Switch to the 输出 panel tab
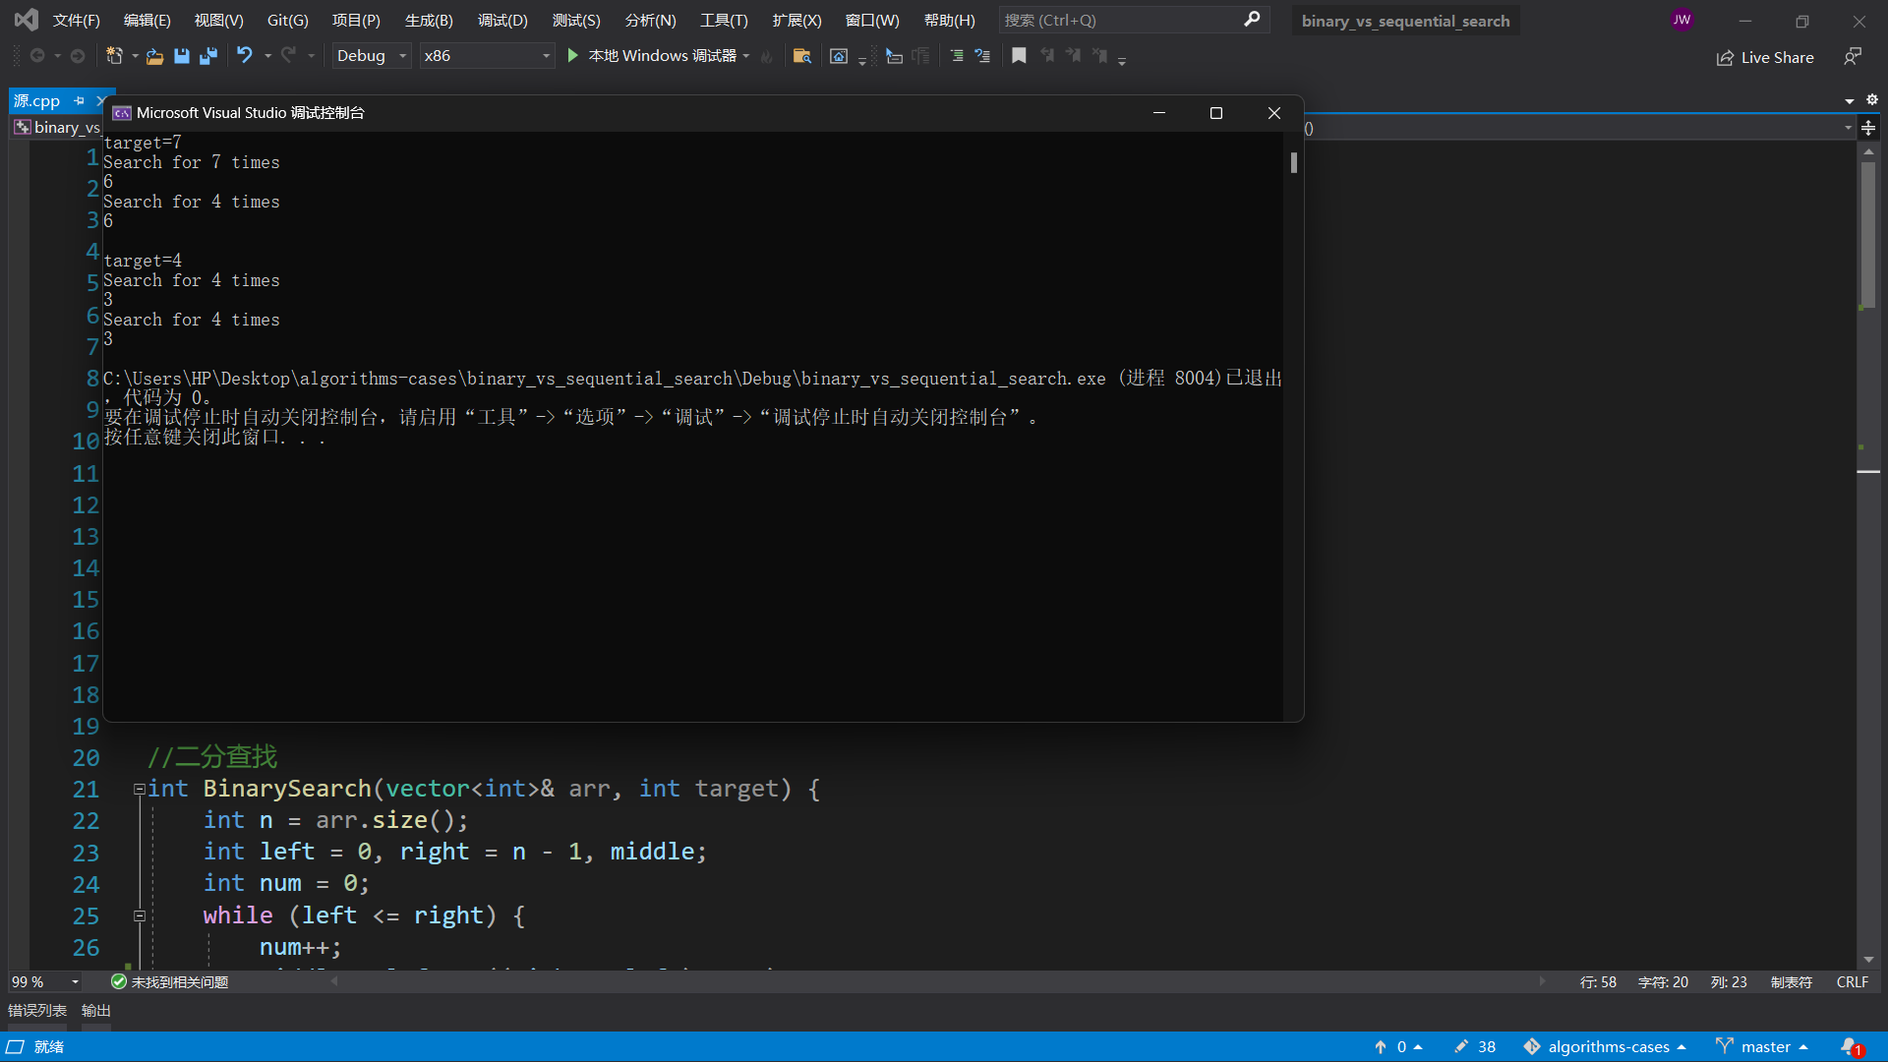The width and height of the screenshot is (1888, 1062). pos(96,1011)
